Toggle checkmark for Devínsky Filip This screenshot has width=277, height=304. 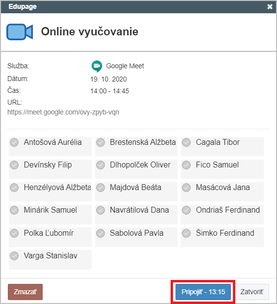point(14,165)
